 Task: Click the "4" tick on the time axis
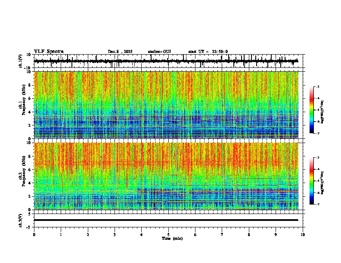click(x=142, y=235)
